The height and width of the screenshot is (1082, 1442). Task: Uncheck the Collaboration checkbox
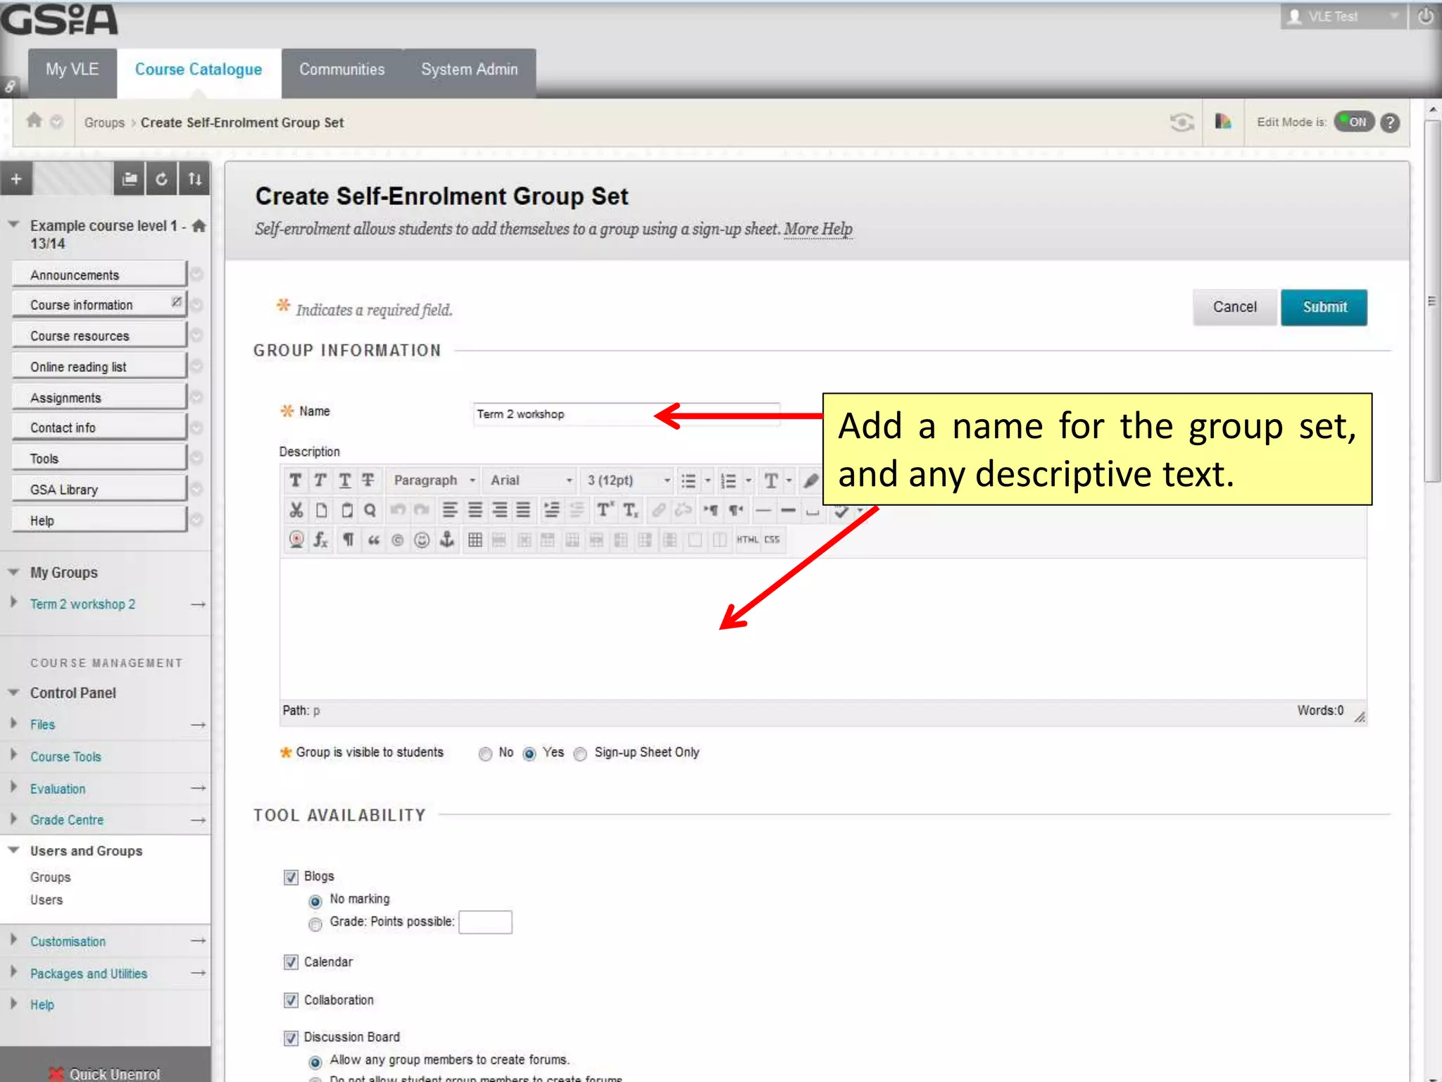pyautogui.click(x=291, y=1001)
